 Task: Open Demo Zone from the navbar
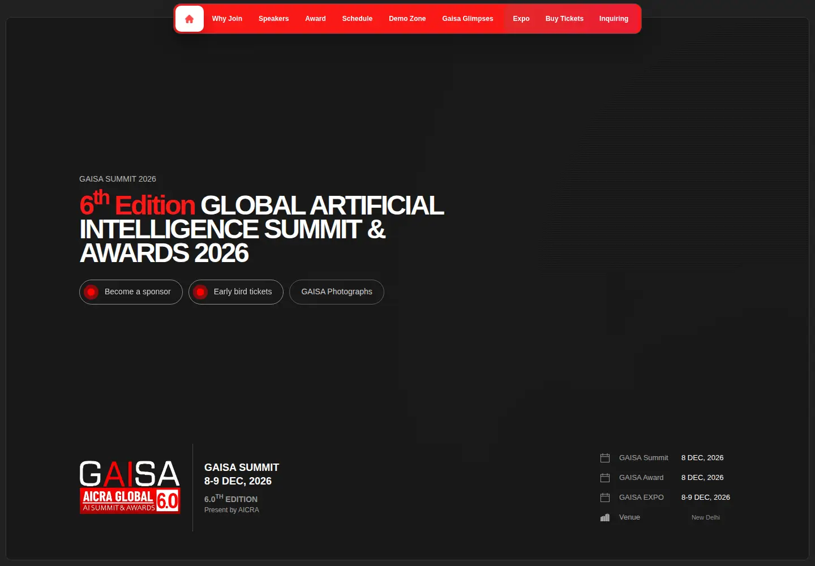(x=407, y=19)
